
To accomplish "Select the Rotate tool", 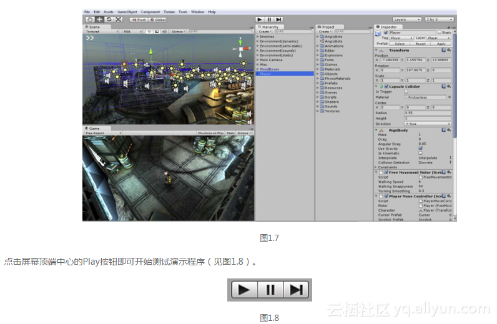I will click(x=109, y=19).
